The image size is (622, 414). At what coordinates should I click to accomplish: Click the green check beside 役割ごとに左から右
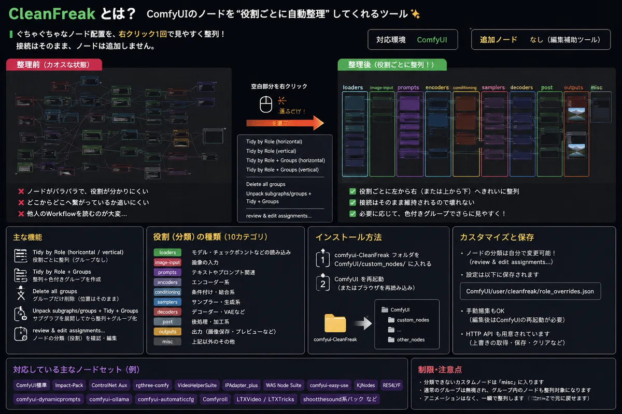pyautogui.click(x=352, y=191)
